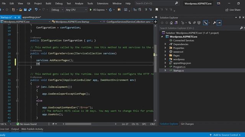This screenshot has width=245, height=137.
Task: Toggle the Track Active Item button
Action: click(x=205, y=23)
